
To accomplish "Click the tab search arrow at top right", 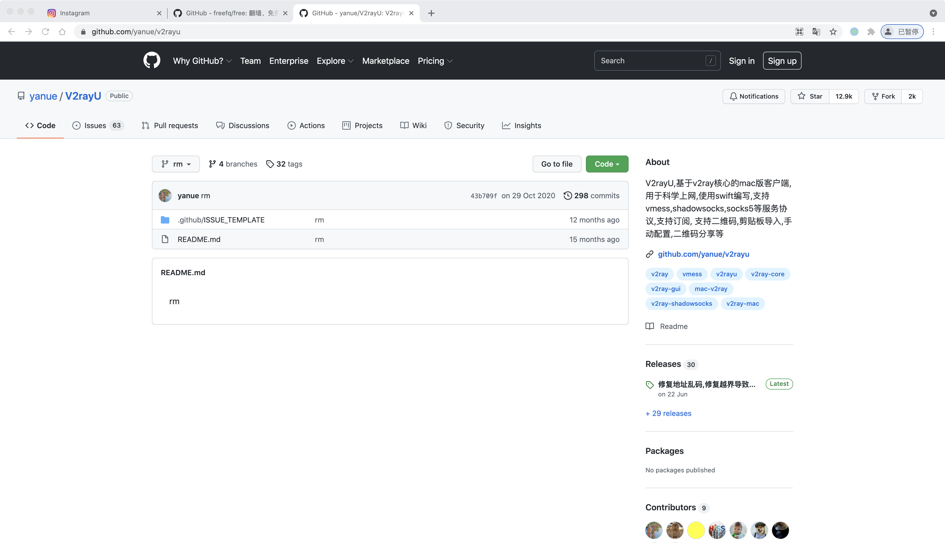I will pyautogui.click(x=933, y=13).
